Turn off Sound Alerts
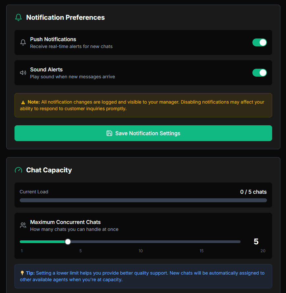The height and width of the screenshot is (293, 286). click(260, 73)
